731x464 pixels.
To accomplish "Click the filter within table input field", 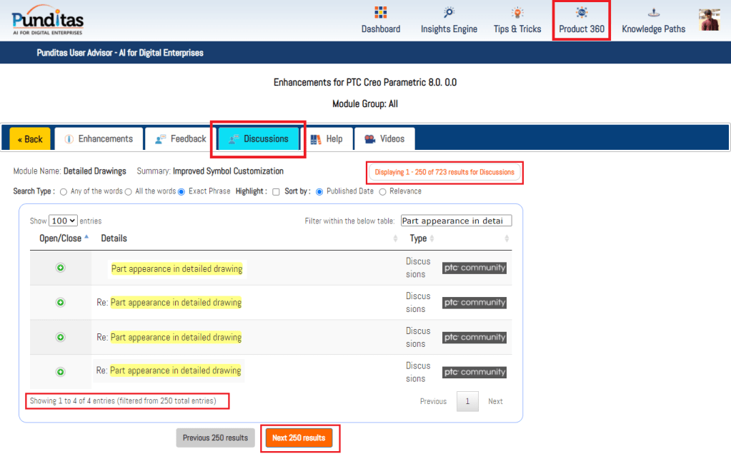I will click(456, 221).
